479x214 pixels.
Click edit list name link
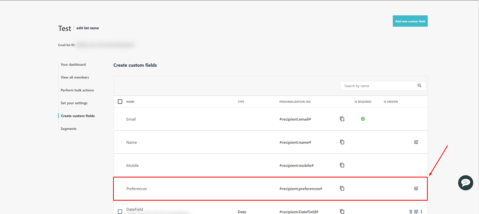[x=87, y=28]
